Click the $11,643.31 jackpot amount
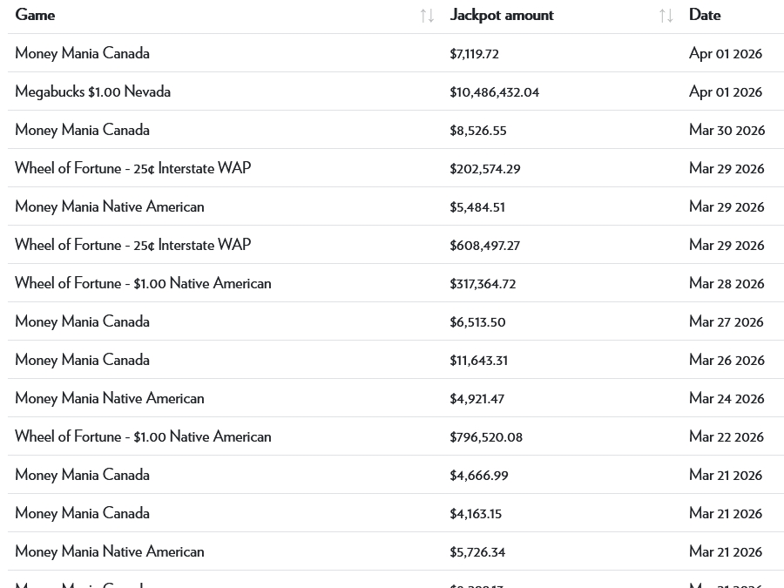The height and width of the screenshot is (588, 784). click(x=478, y=361)
